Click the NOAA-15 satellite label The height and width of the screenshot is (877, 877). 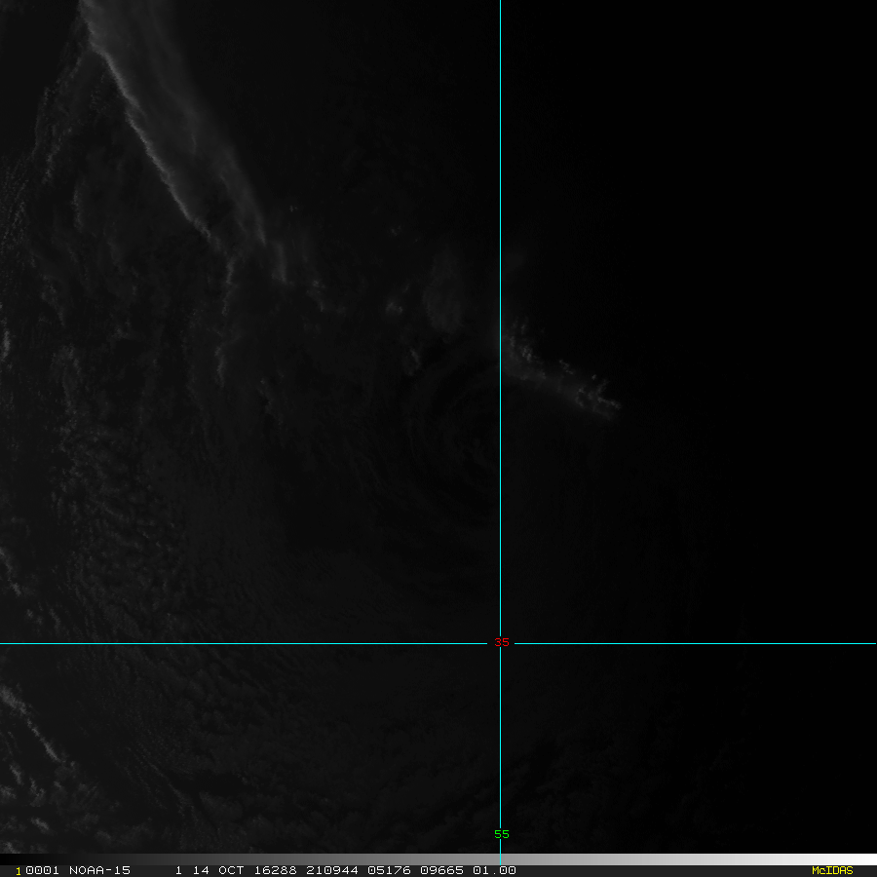pos(99,870)
